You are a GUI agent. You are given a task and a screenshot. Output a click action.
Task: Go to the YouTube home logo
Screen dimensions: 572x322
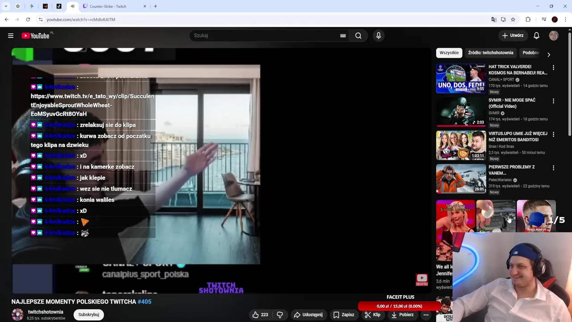(35, 36)
